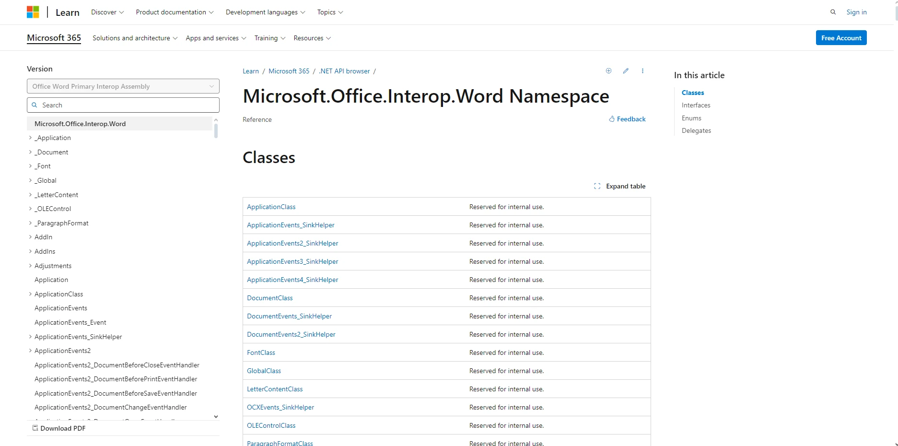
Task: Click the Feedback thumbs-up icon
Action: tap(612, 119)
